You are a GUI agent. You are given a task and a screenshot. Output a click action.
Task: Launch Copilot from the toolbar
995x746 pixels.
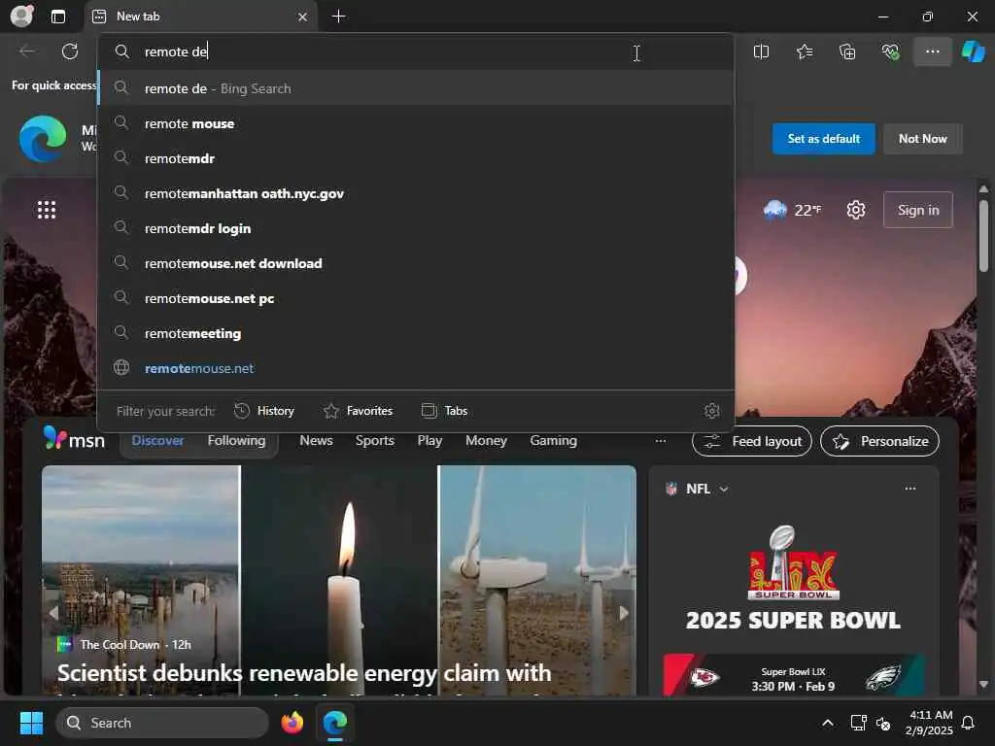click(x=973, y=51)
